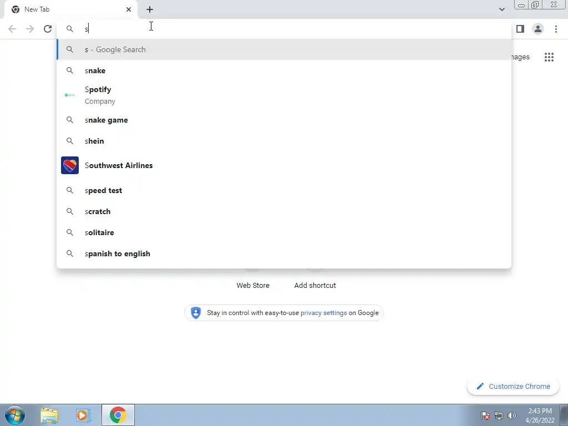The width and height of the screenshot is (568, 426).
Task: Open a new tab with the plus button
Action: 150,9
